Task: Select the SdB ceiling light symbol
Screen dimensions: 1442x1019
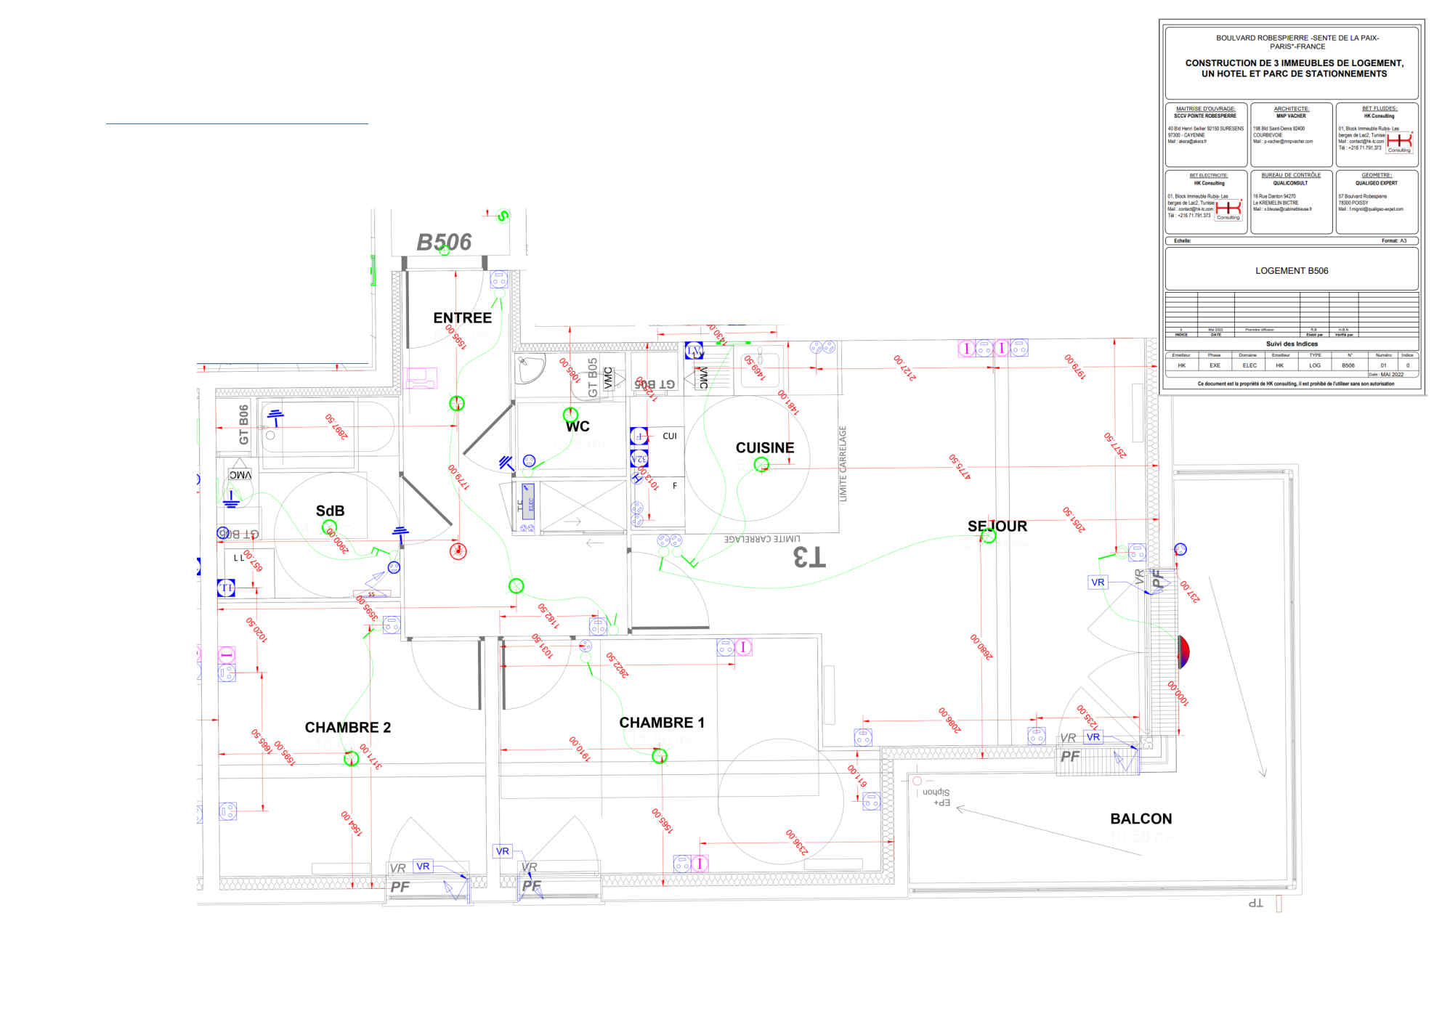Action: pyautogui.click(x=329, y=527)
